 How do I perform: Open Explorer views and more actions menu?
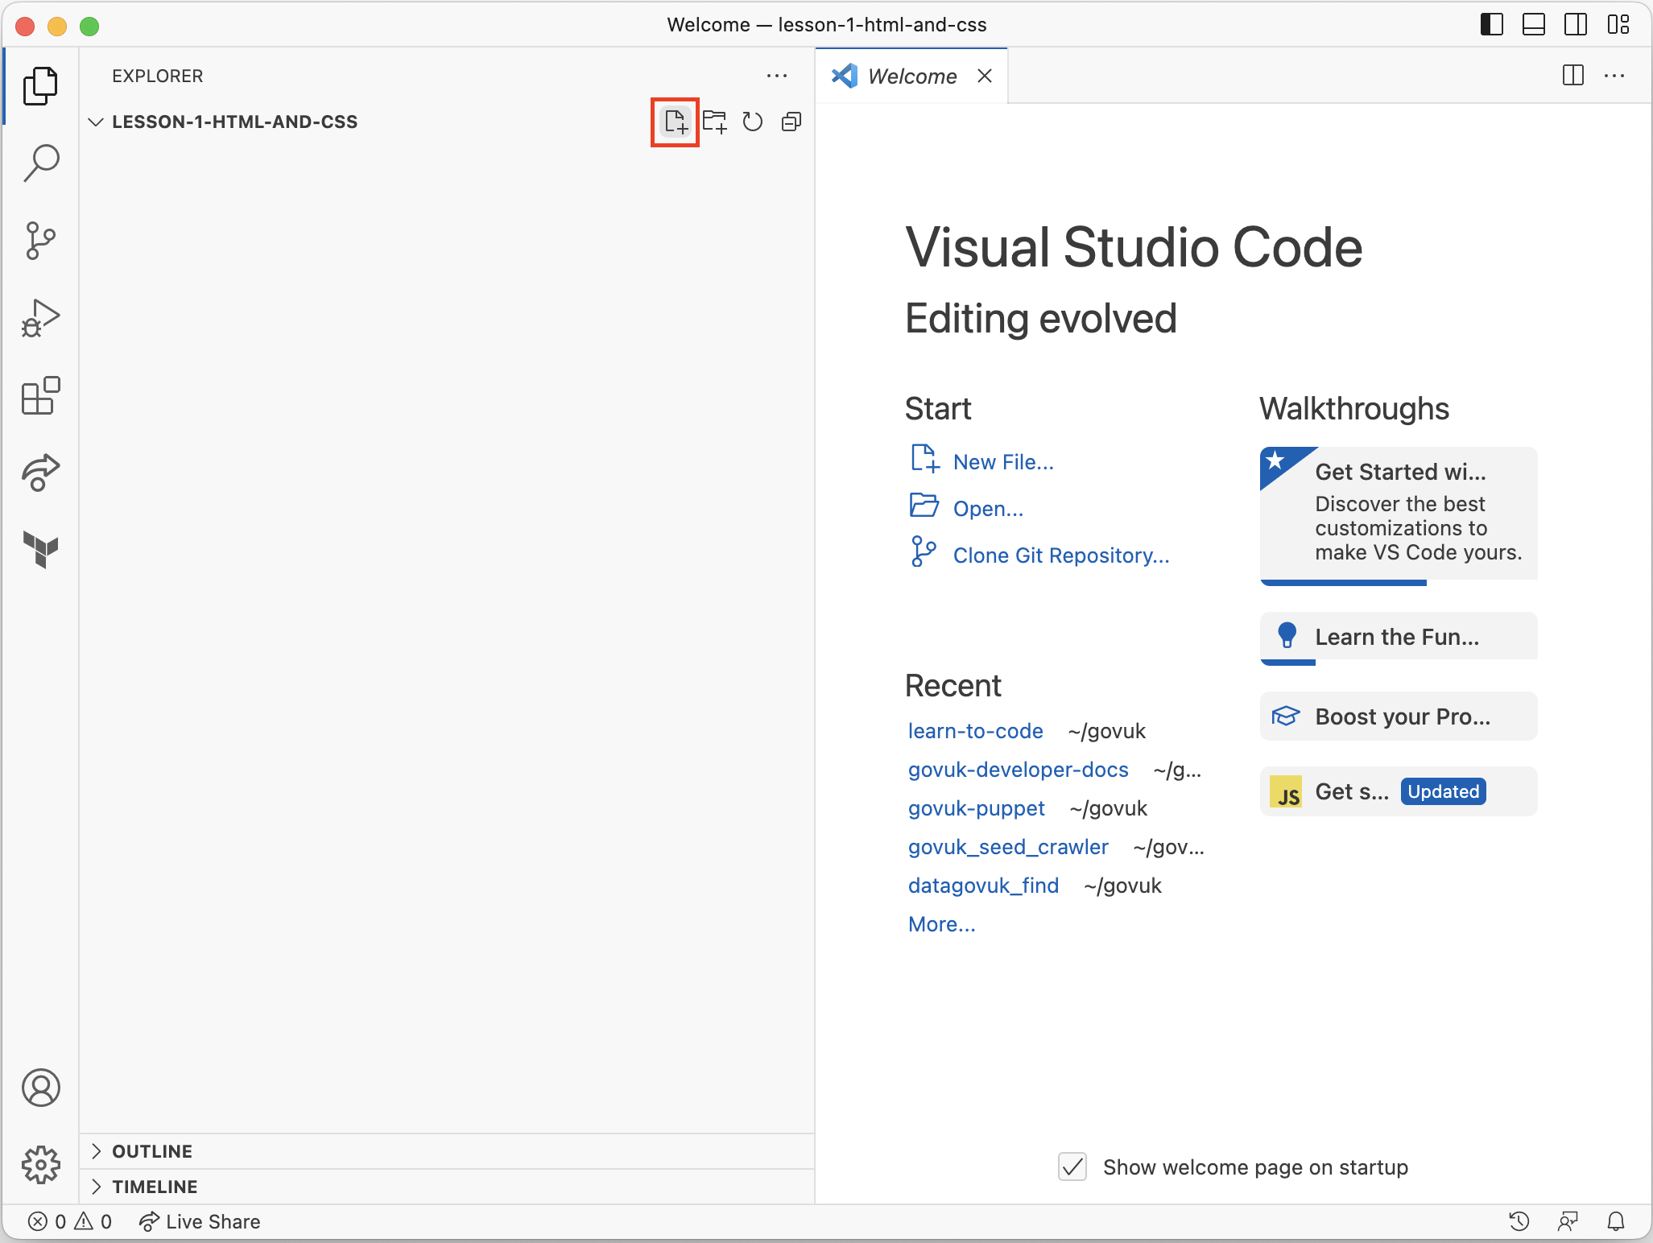[x=777, y=76]
